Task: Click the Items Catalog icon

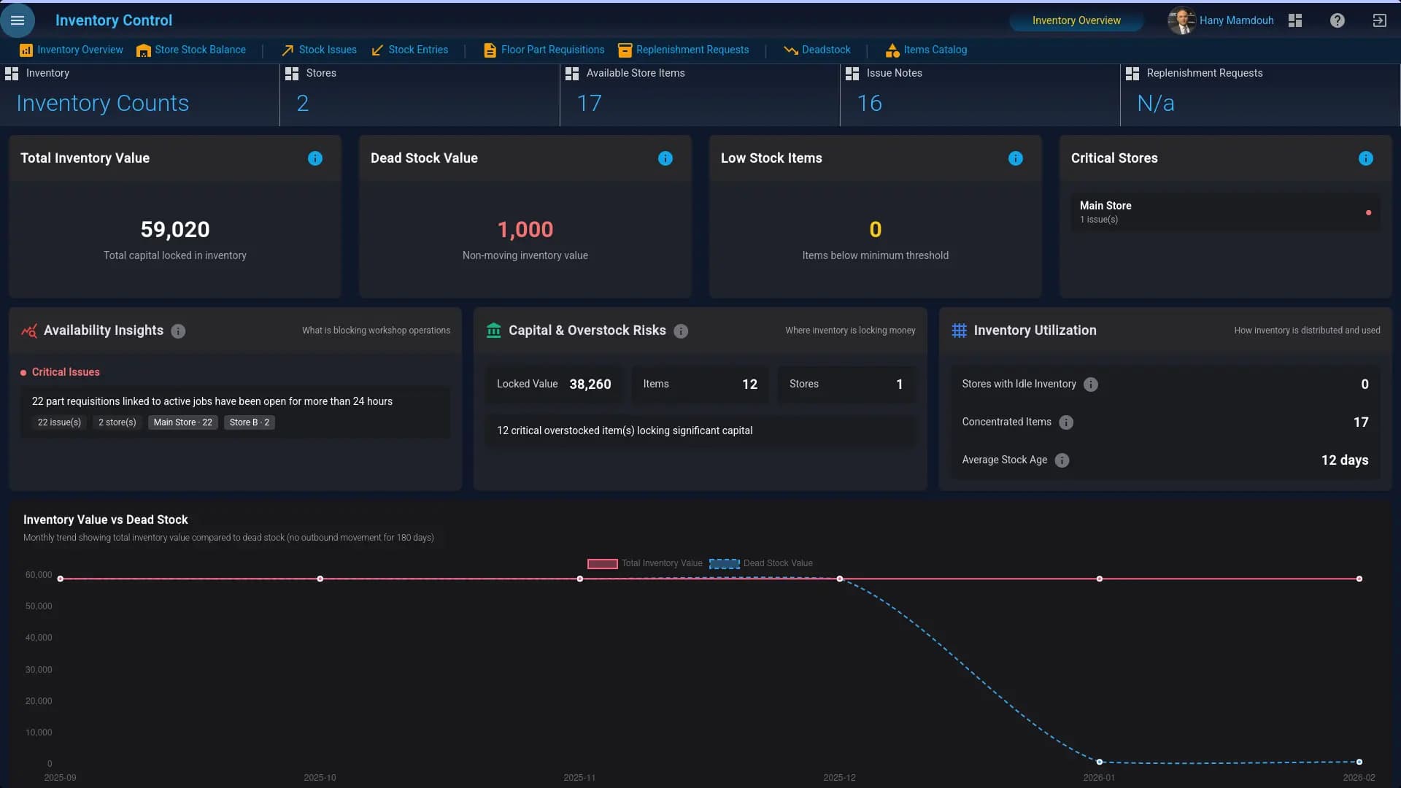Action: pyautogui.click(x=892, y=50)
